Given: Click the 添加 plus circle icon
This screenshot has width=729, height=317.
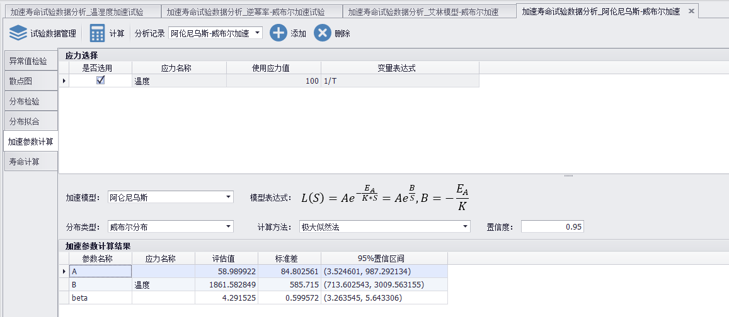Looking at the screenshot, I should 278,33.
